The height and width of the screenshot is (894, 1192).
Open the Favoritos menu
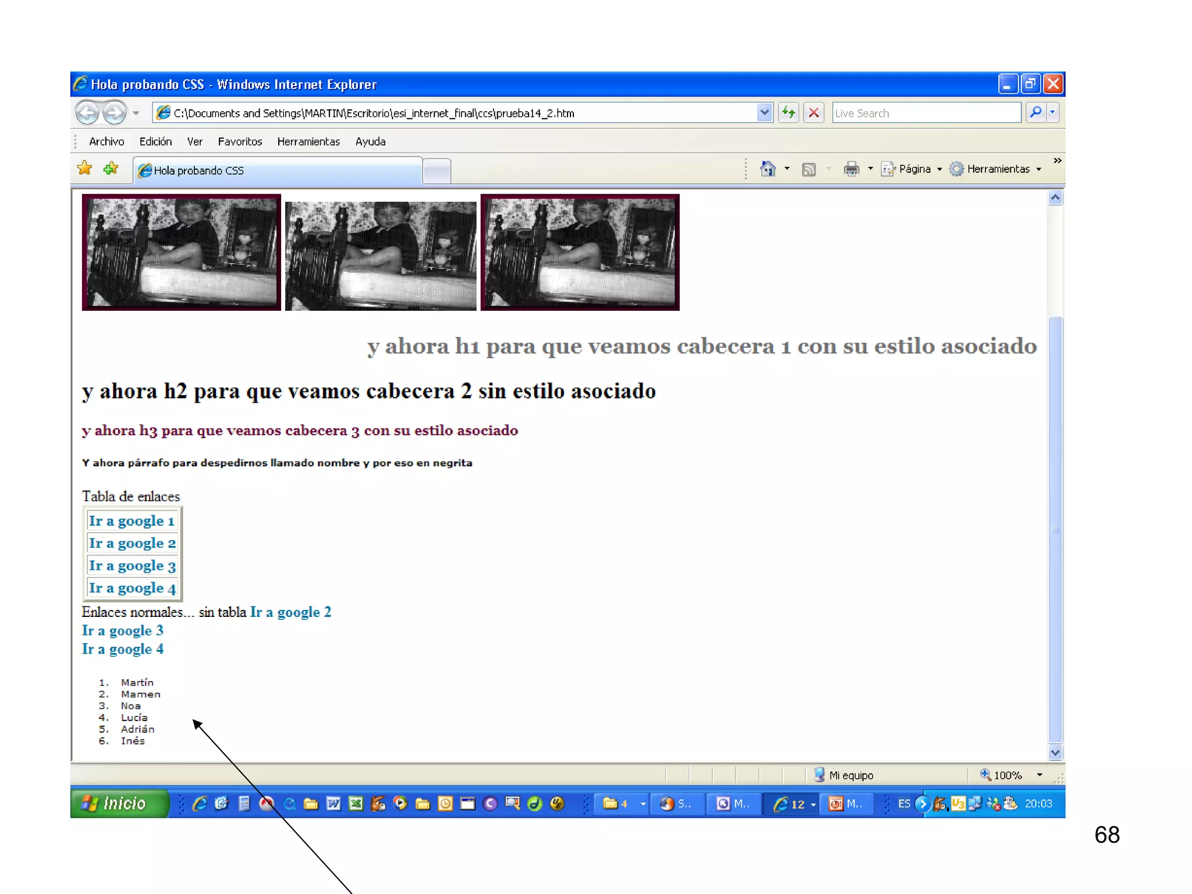click(x=240, y=141)
